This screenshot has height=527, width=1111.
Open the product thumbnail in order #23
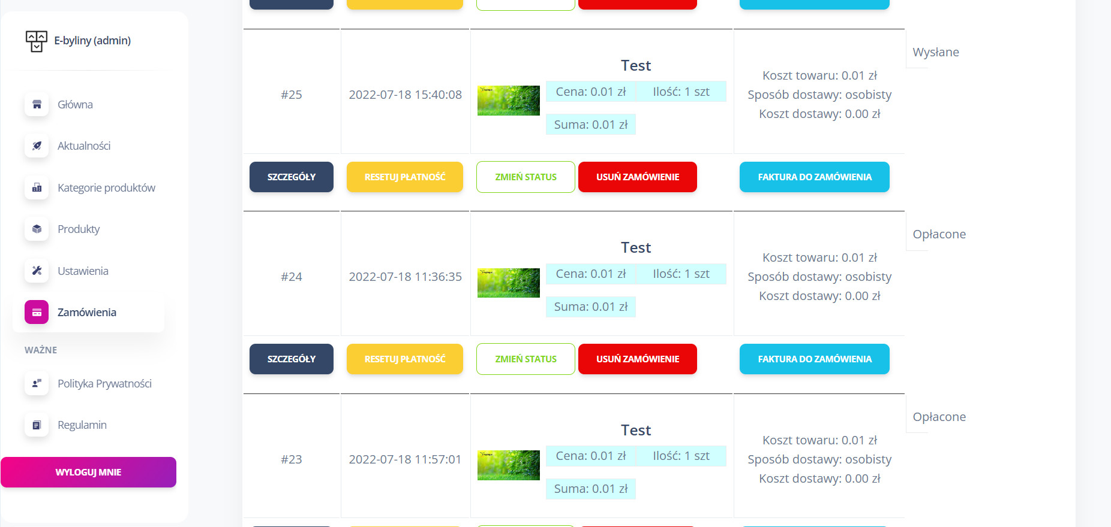coord(509,465)
